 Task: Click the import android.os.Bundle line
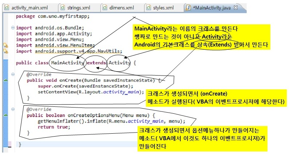click(x=50, y=28)
